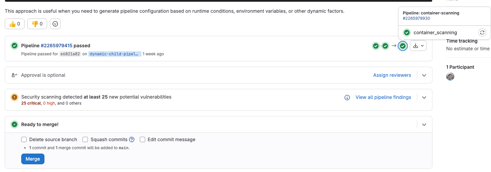
Task: Retry the container_scanning job
Action: [482, 33]
